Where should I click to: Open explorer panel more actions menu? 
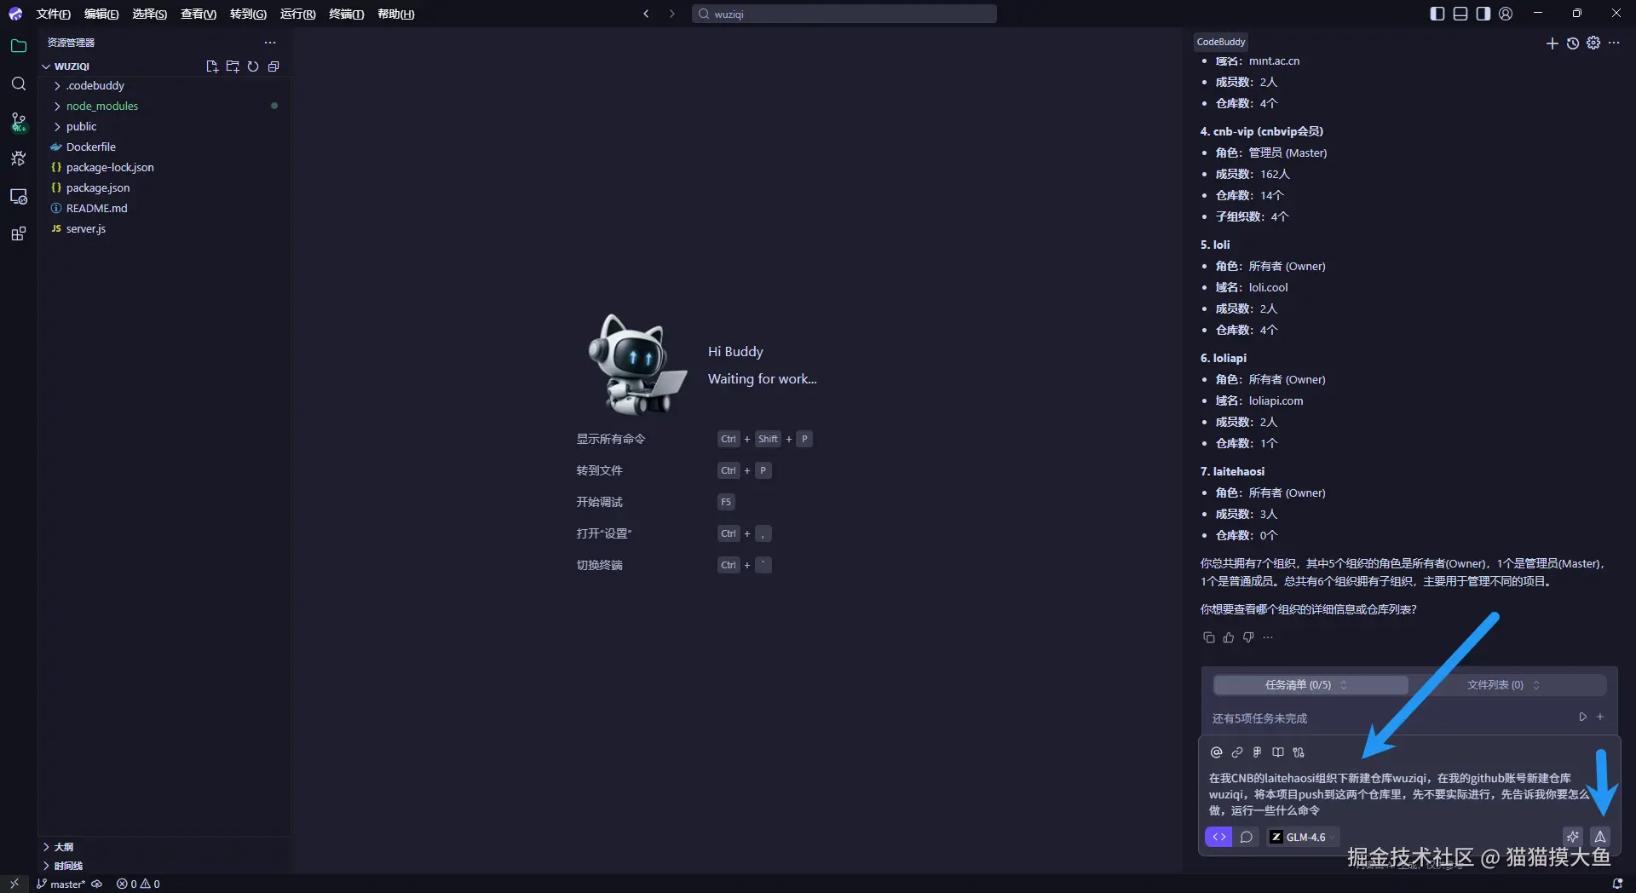[270, 43]
